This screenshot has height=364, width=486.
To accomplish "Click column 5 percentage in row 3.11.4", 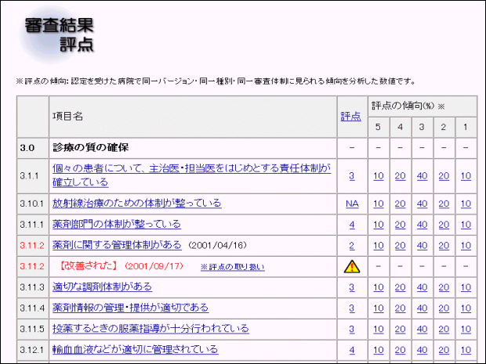I will pyautogui.click(x=379, y=308).
